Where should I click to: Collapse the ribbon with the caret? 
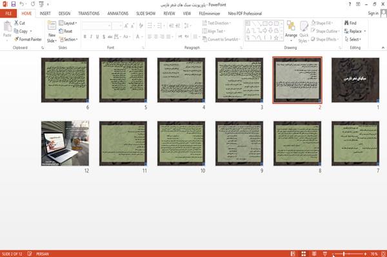[x=382, y=48]
